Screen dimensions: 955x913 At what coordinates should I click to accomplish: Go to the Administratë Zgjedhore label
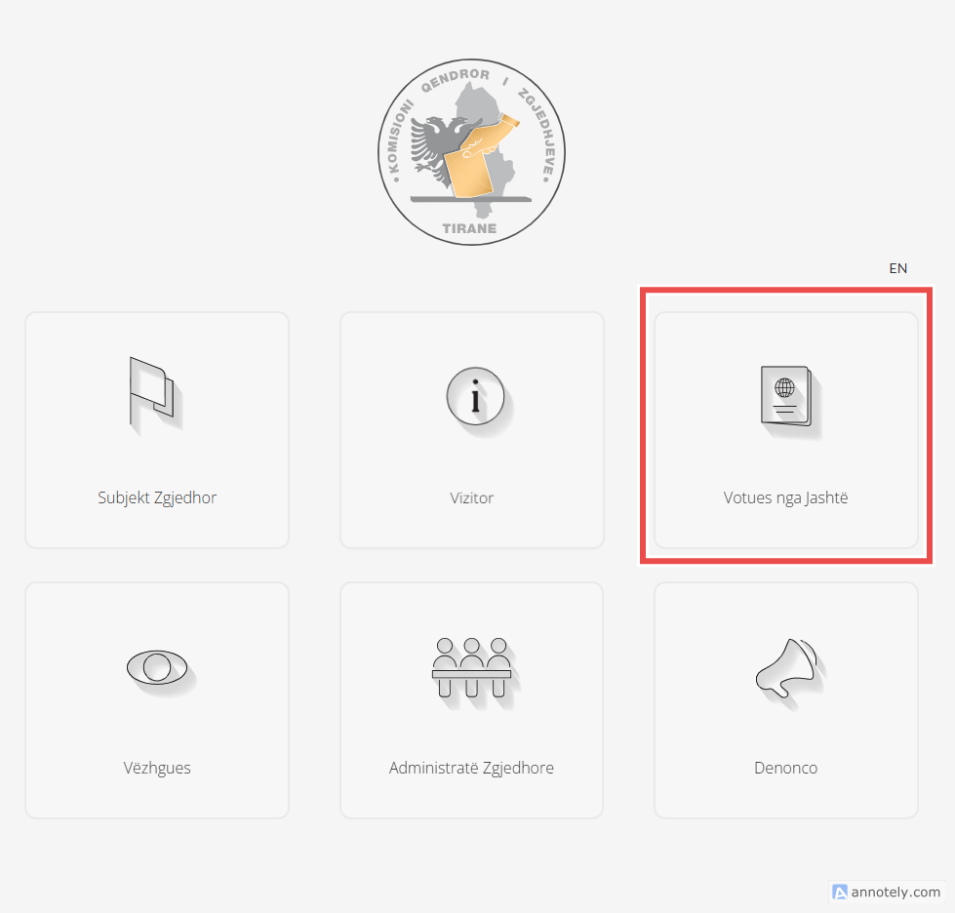(x=472, y=768)
